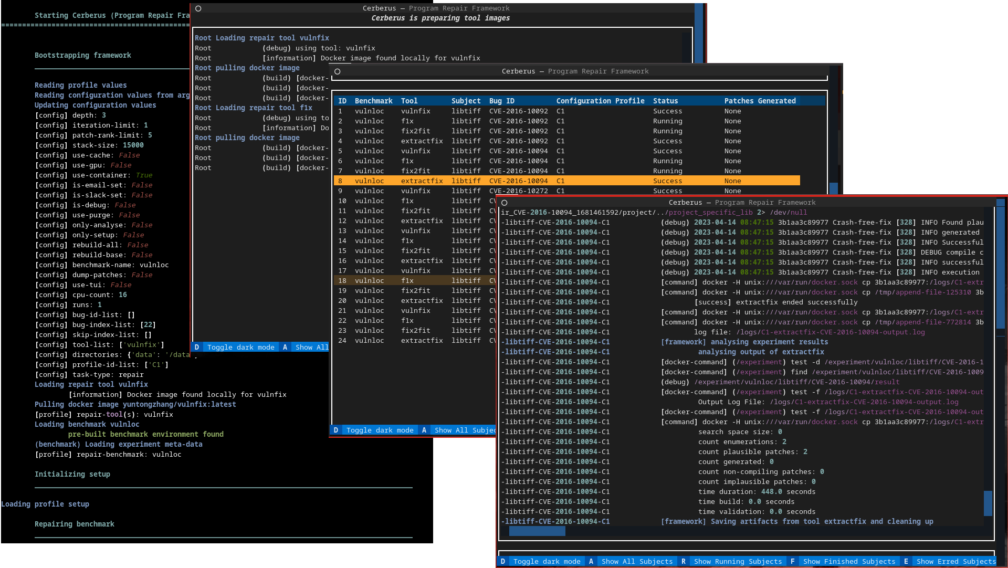Click circle icon in experiment table window header
The width and height of the screenshot is (1008, 568).
pos(338,71)
